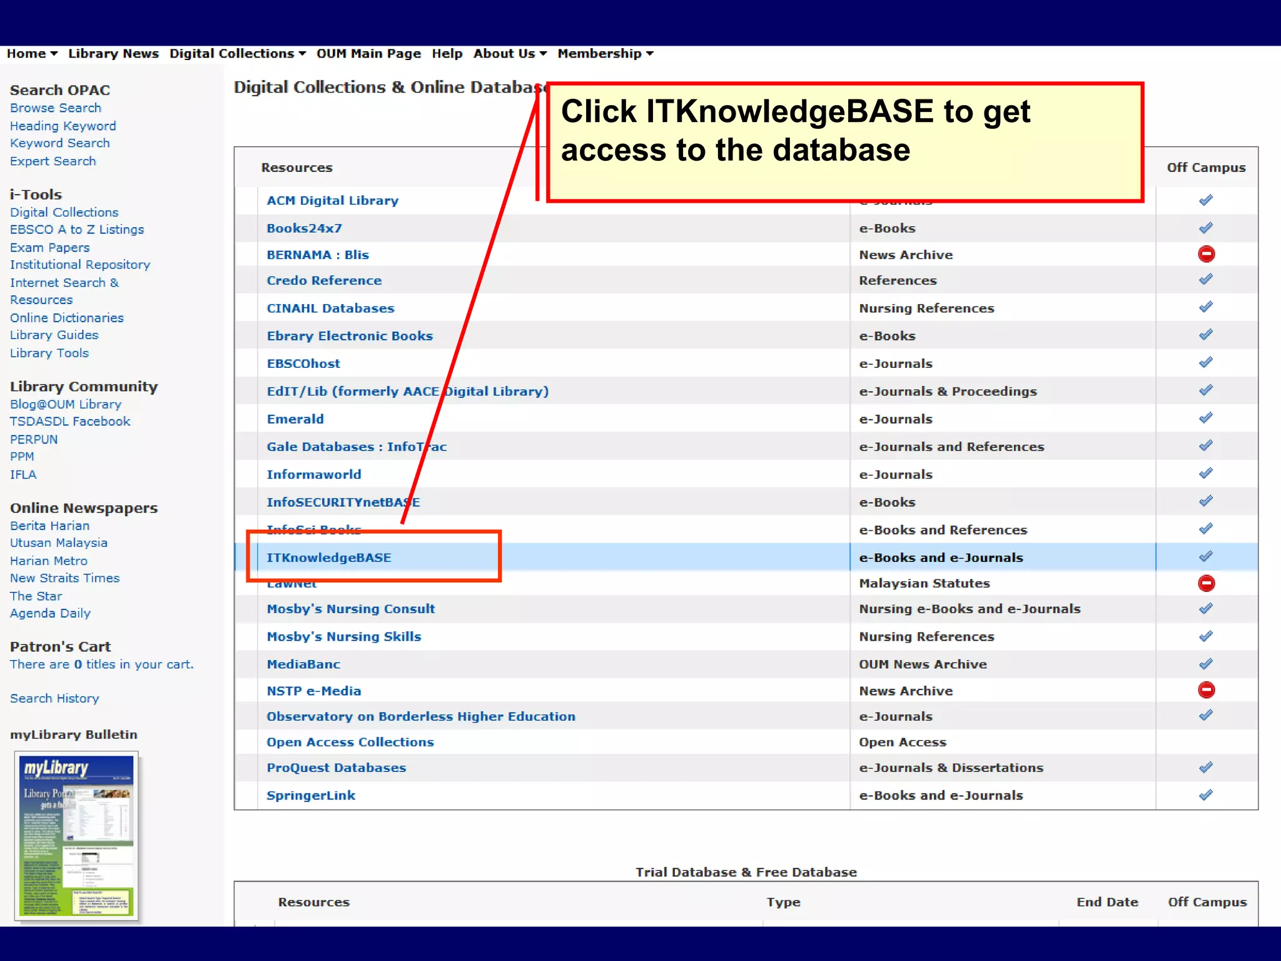Open the CINAHL Databases link
This screenshot has height=961, width=1281.
tap(331, 308)
